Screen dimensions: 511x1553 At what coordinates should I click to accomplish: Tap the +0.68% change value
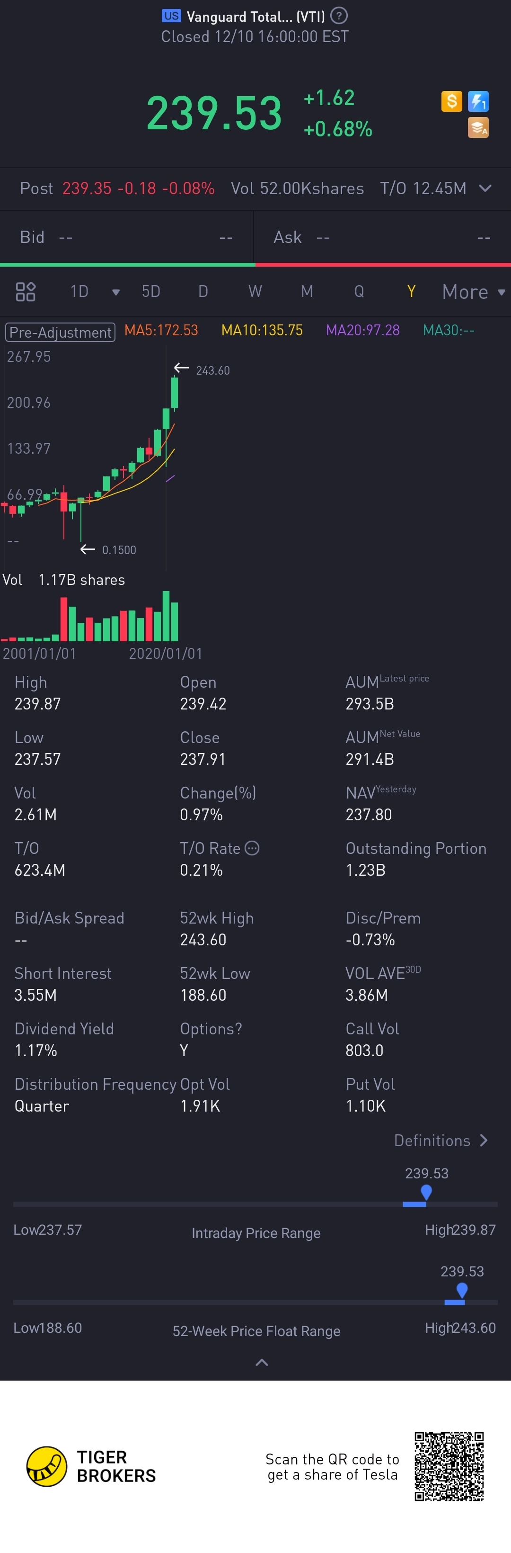337,129
